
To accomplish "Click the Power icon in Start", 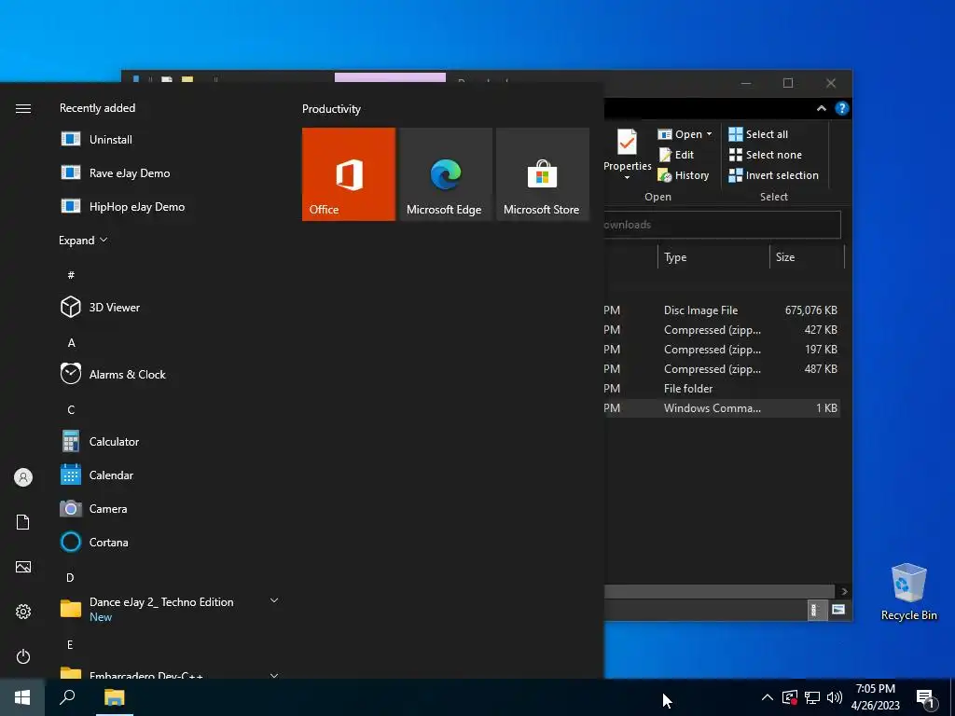I will (23, 656).
